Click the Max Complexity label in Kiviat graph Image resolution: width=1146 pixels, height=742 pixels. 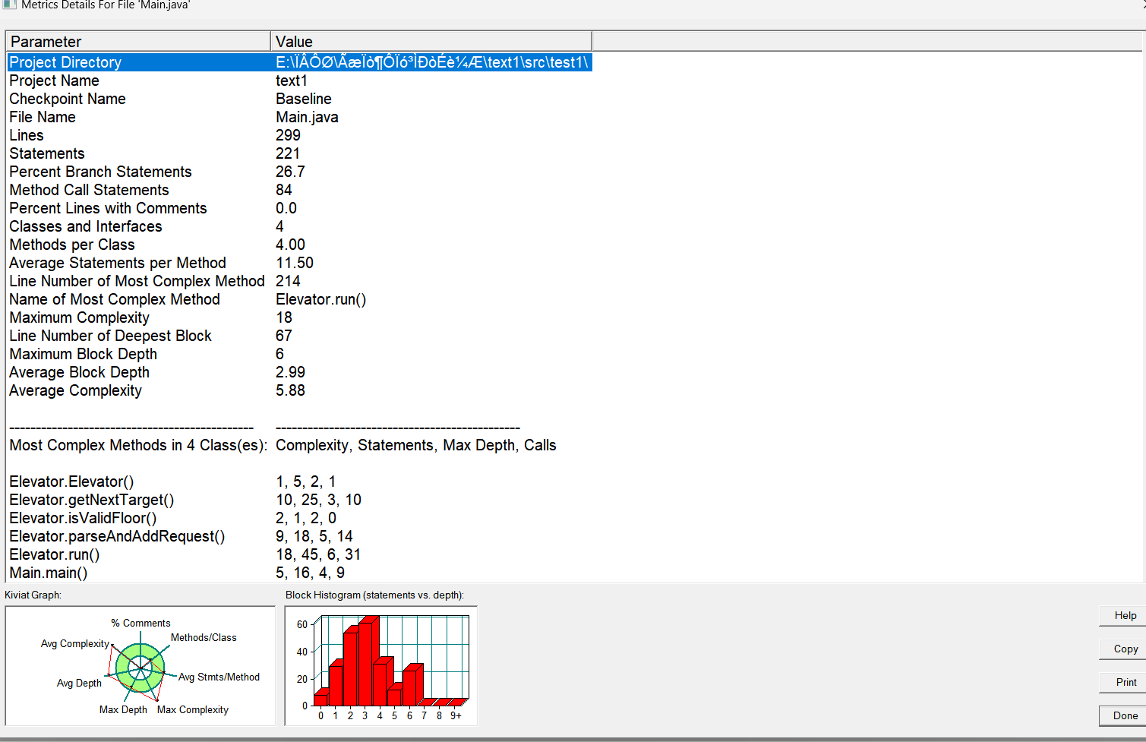point(193,709)
